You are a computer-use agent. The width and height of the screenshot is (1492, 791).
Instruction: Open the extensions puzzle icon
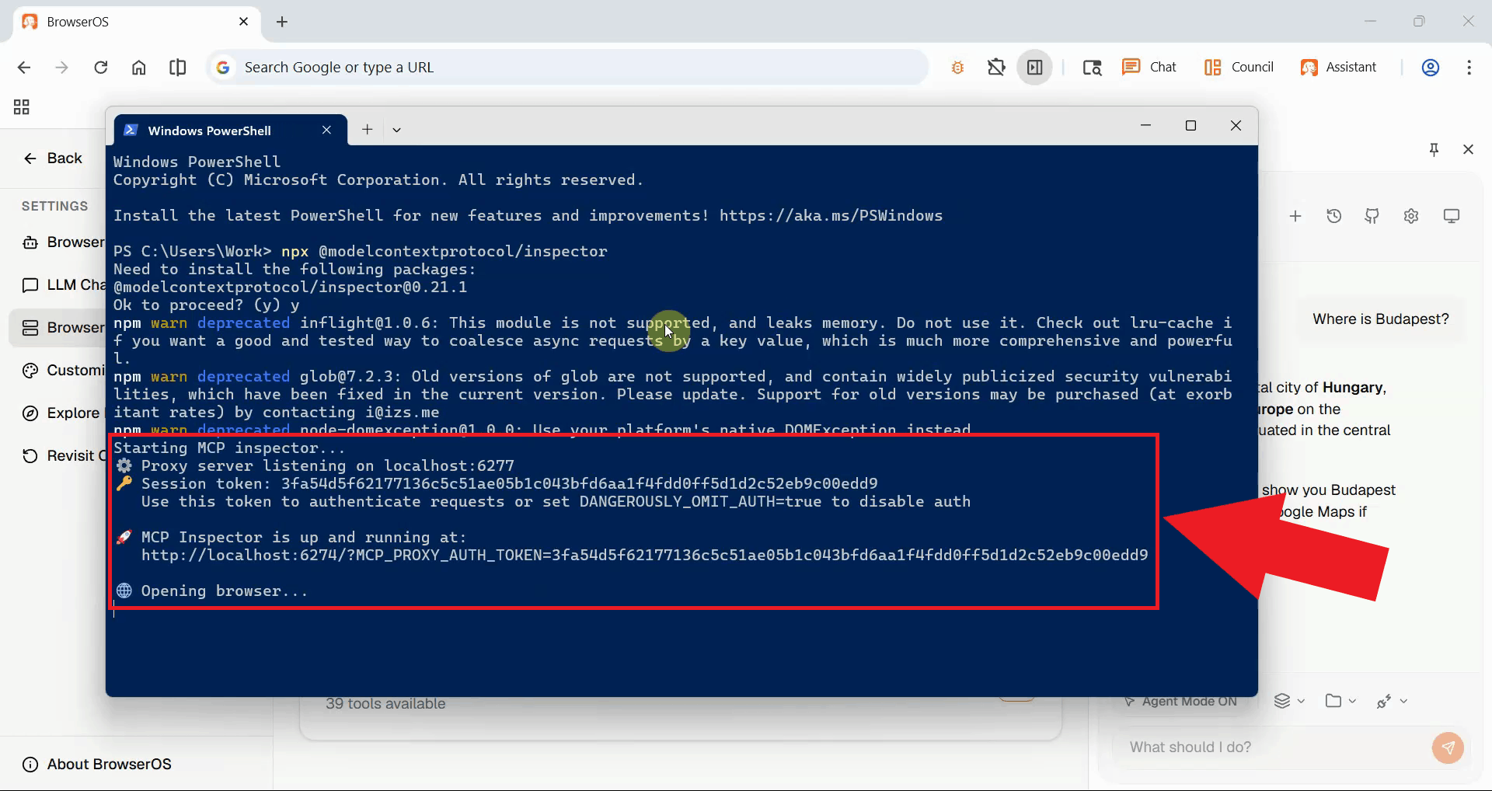[996, 68]
